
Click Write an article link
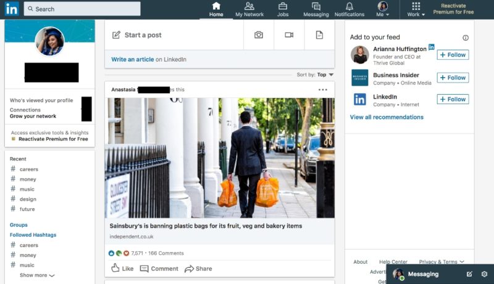coord(132,59)
